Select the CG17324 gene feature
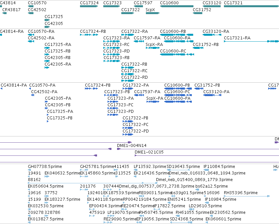The width and height of the screenshot is (279, 224). click(x=89, y=6)
